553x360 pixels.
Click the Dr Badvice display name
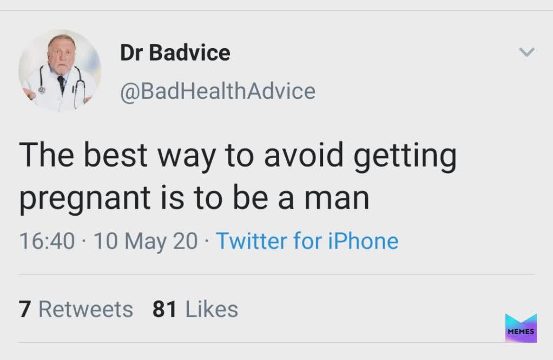(x=175, y=53)
